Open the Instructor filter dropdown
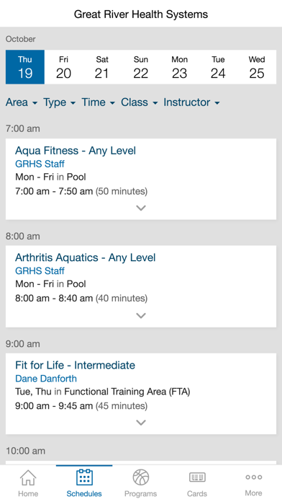The width and height of the screenshot is (282, 502). (191, 102)
